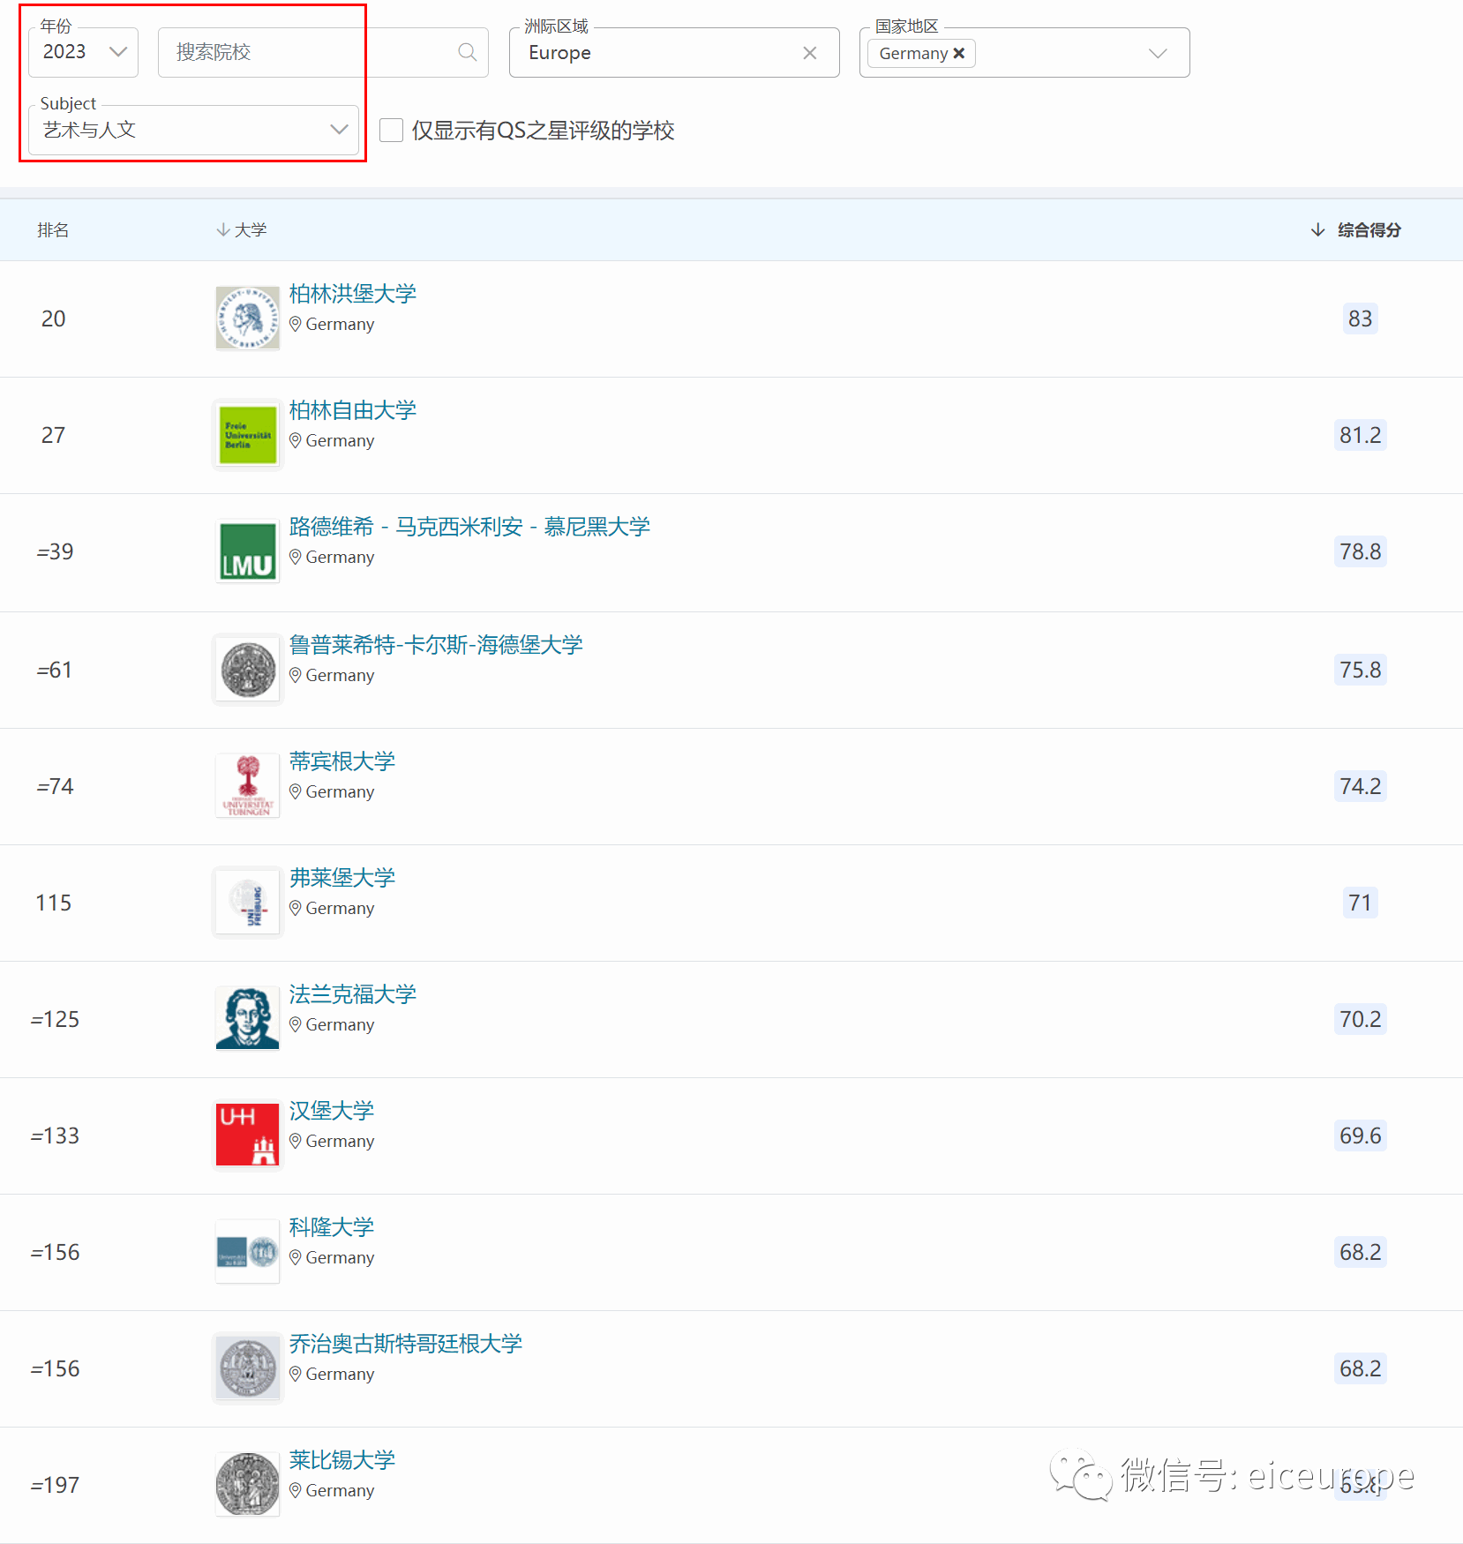Click score 71 for 弗莱堡大学
1463x1544 pixels.
[1360, 903]
